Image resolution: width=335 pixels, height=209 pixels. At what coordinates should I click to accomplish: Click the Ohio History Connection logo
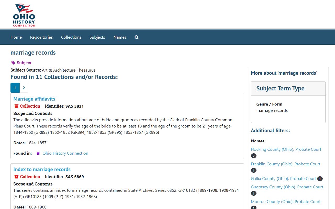coord(24,15)
